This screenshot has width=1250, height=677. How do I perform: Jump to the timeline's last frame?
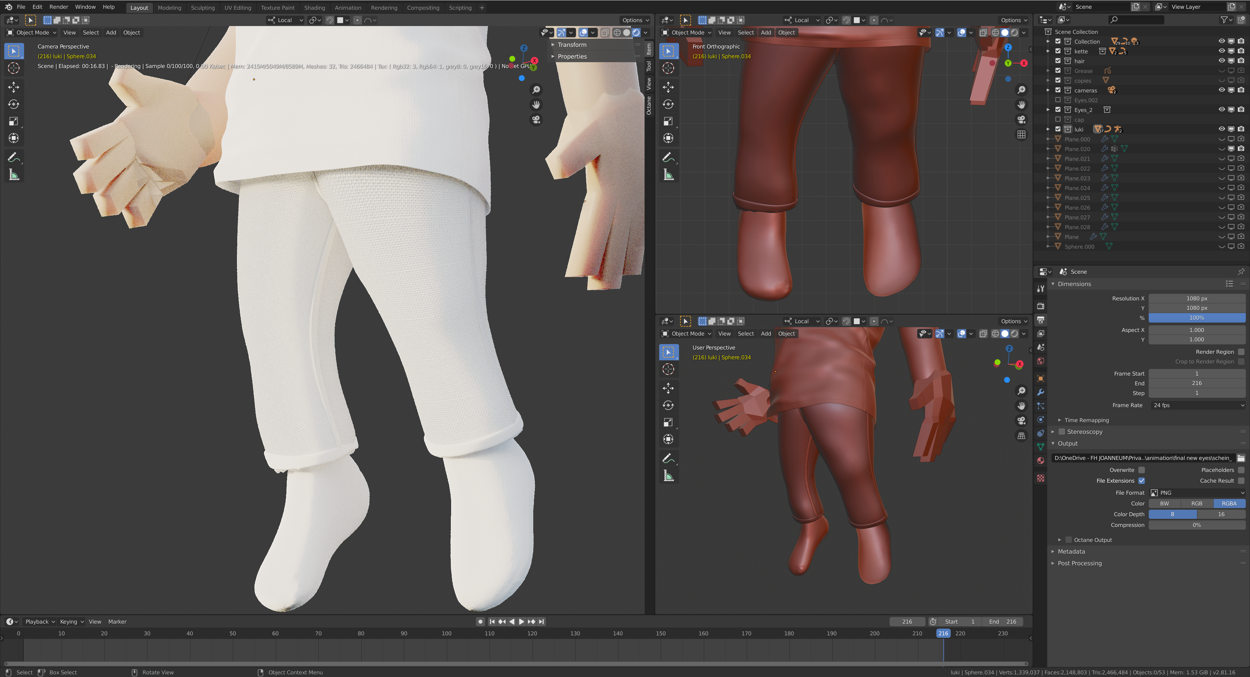click(x=542, y=622)
